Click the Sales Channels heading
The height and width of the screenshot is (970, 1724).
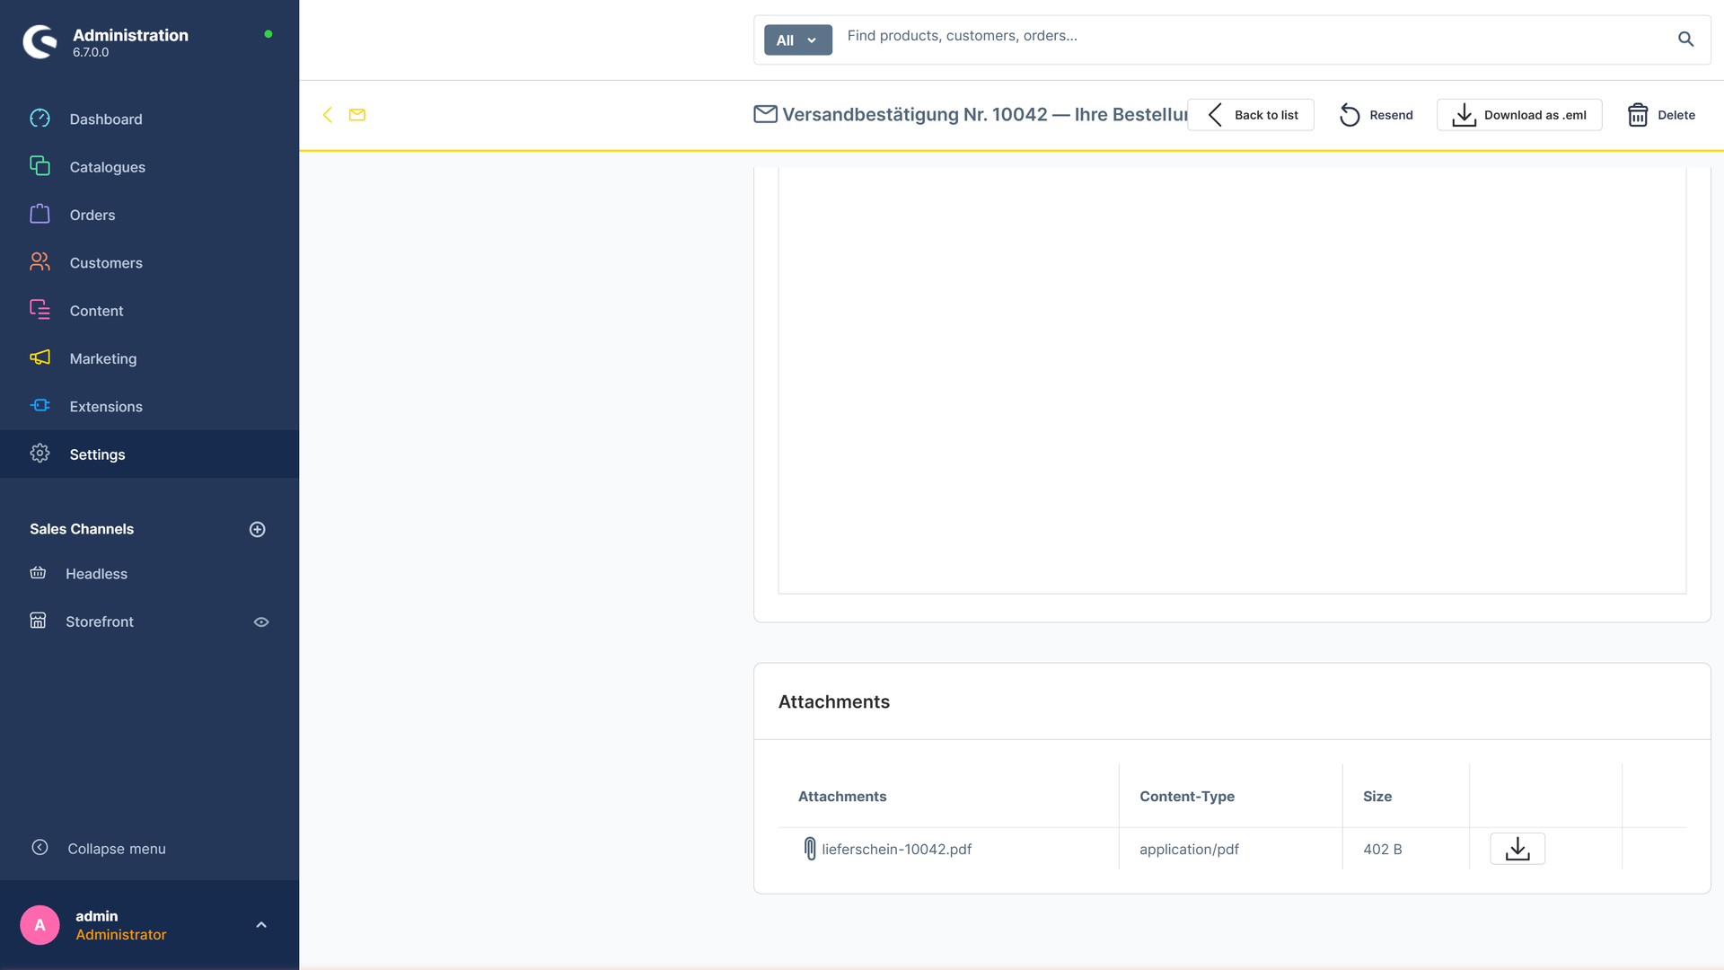pos(82,529)
